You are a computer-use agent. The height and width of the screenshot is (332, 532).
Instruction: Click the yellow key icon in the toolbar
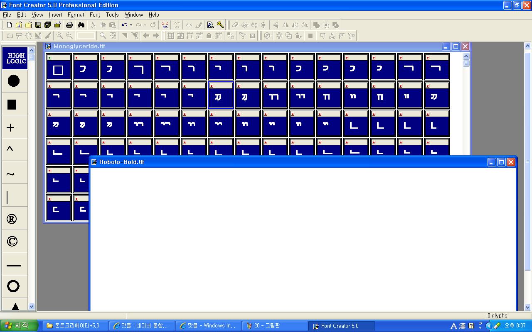pos(220,25)
